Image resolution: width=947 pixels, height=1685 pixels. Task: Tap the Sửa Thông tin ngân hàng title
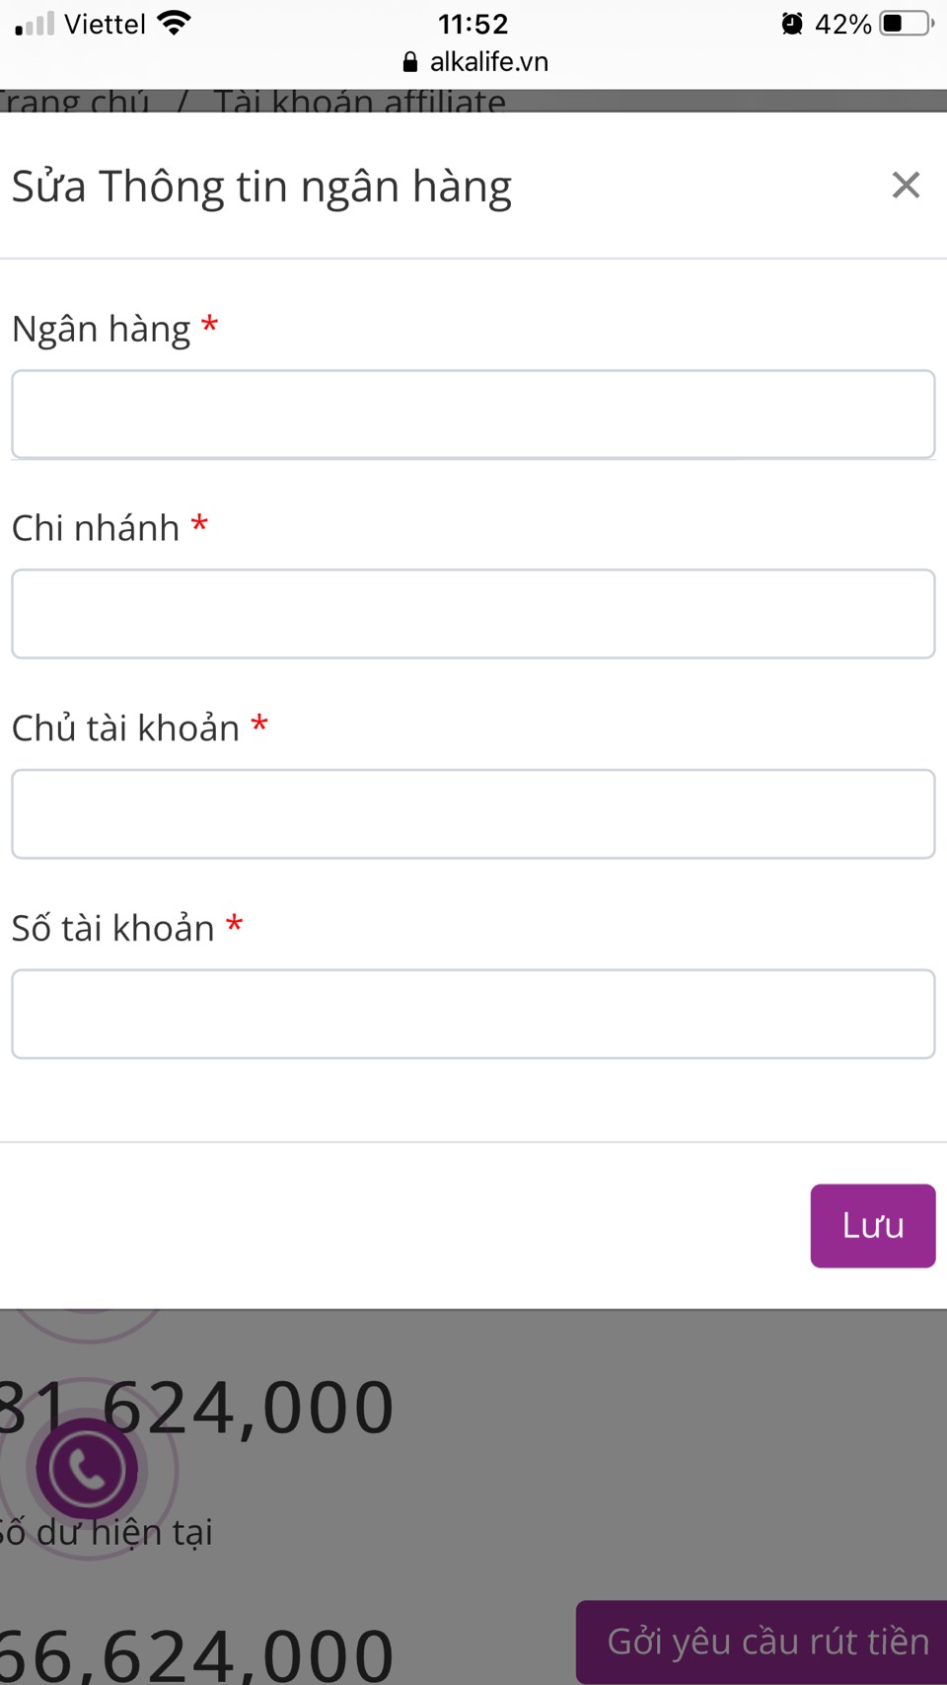261,187
